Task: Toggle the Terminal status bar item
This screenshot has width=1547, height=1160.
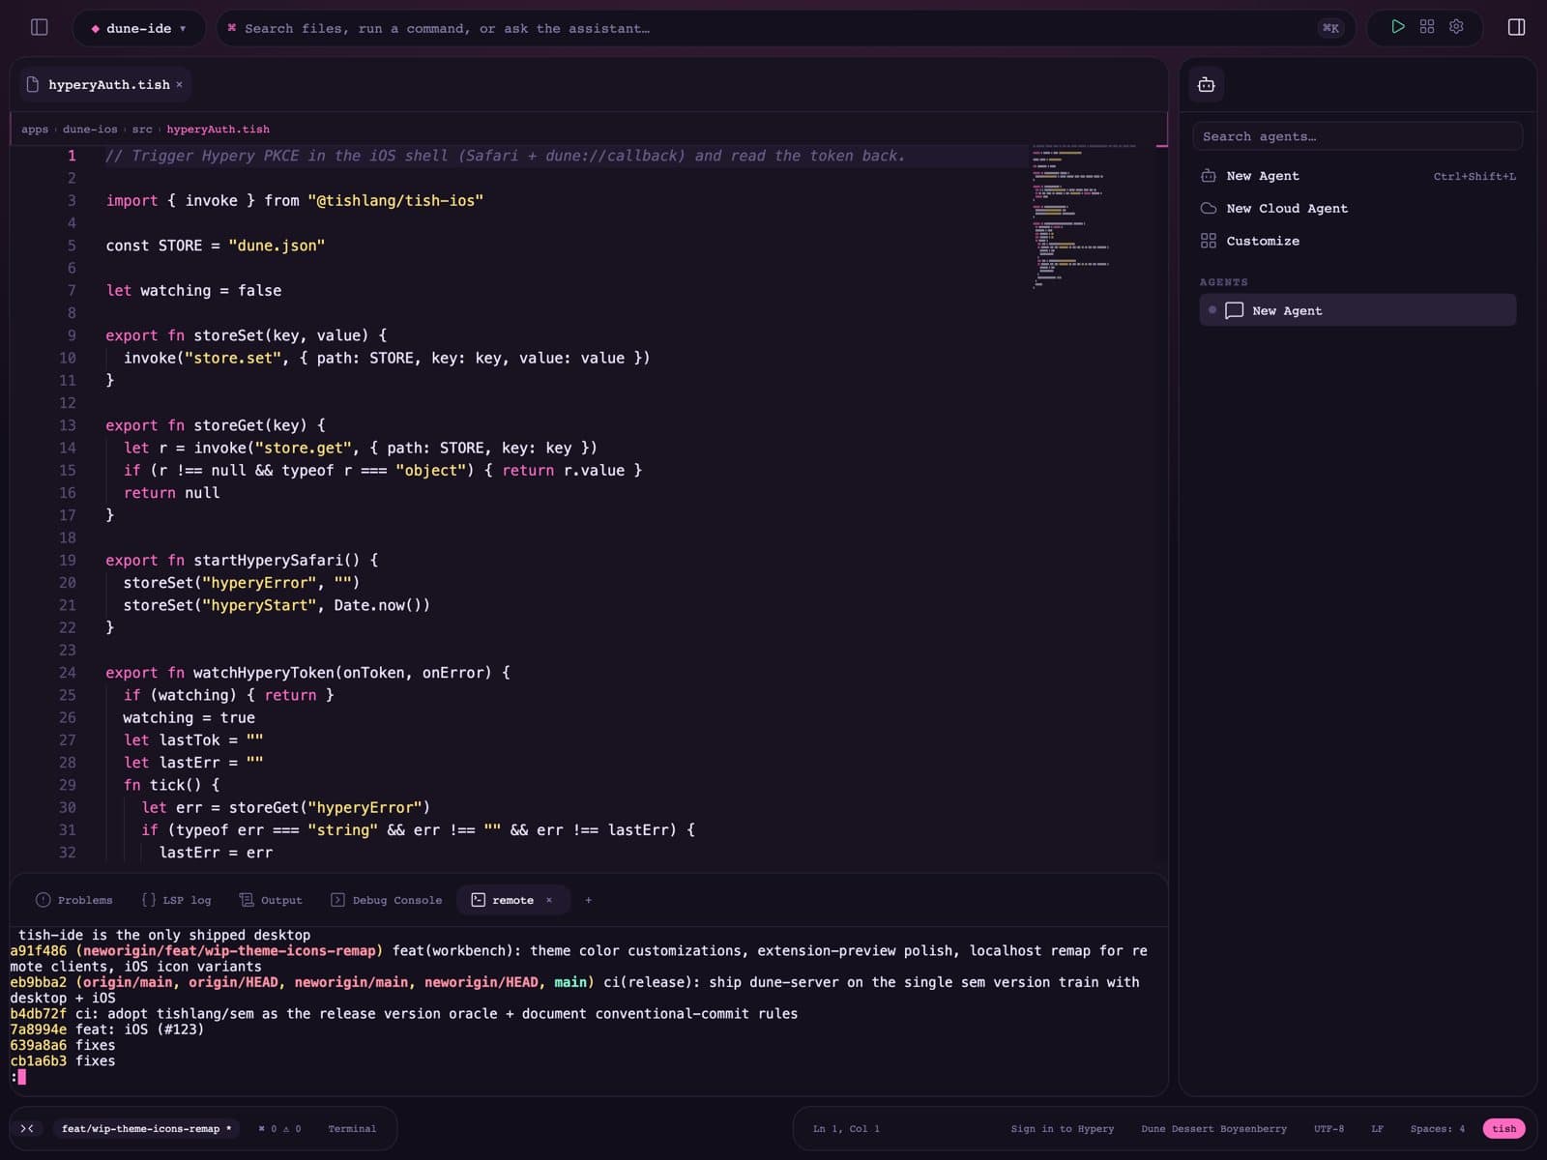Action: point(352,1128)
